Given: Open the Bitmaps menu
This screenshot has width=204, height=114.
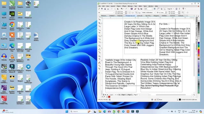Looking at the screenshot, I should pos(130,6).
